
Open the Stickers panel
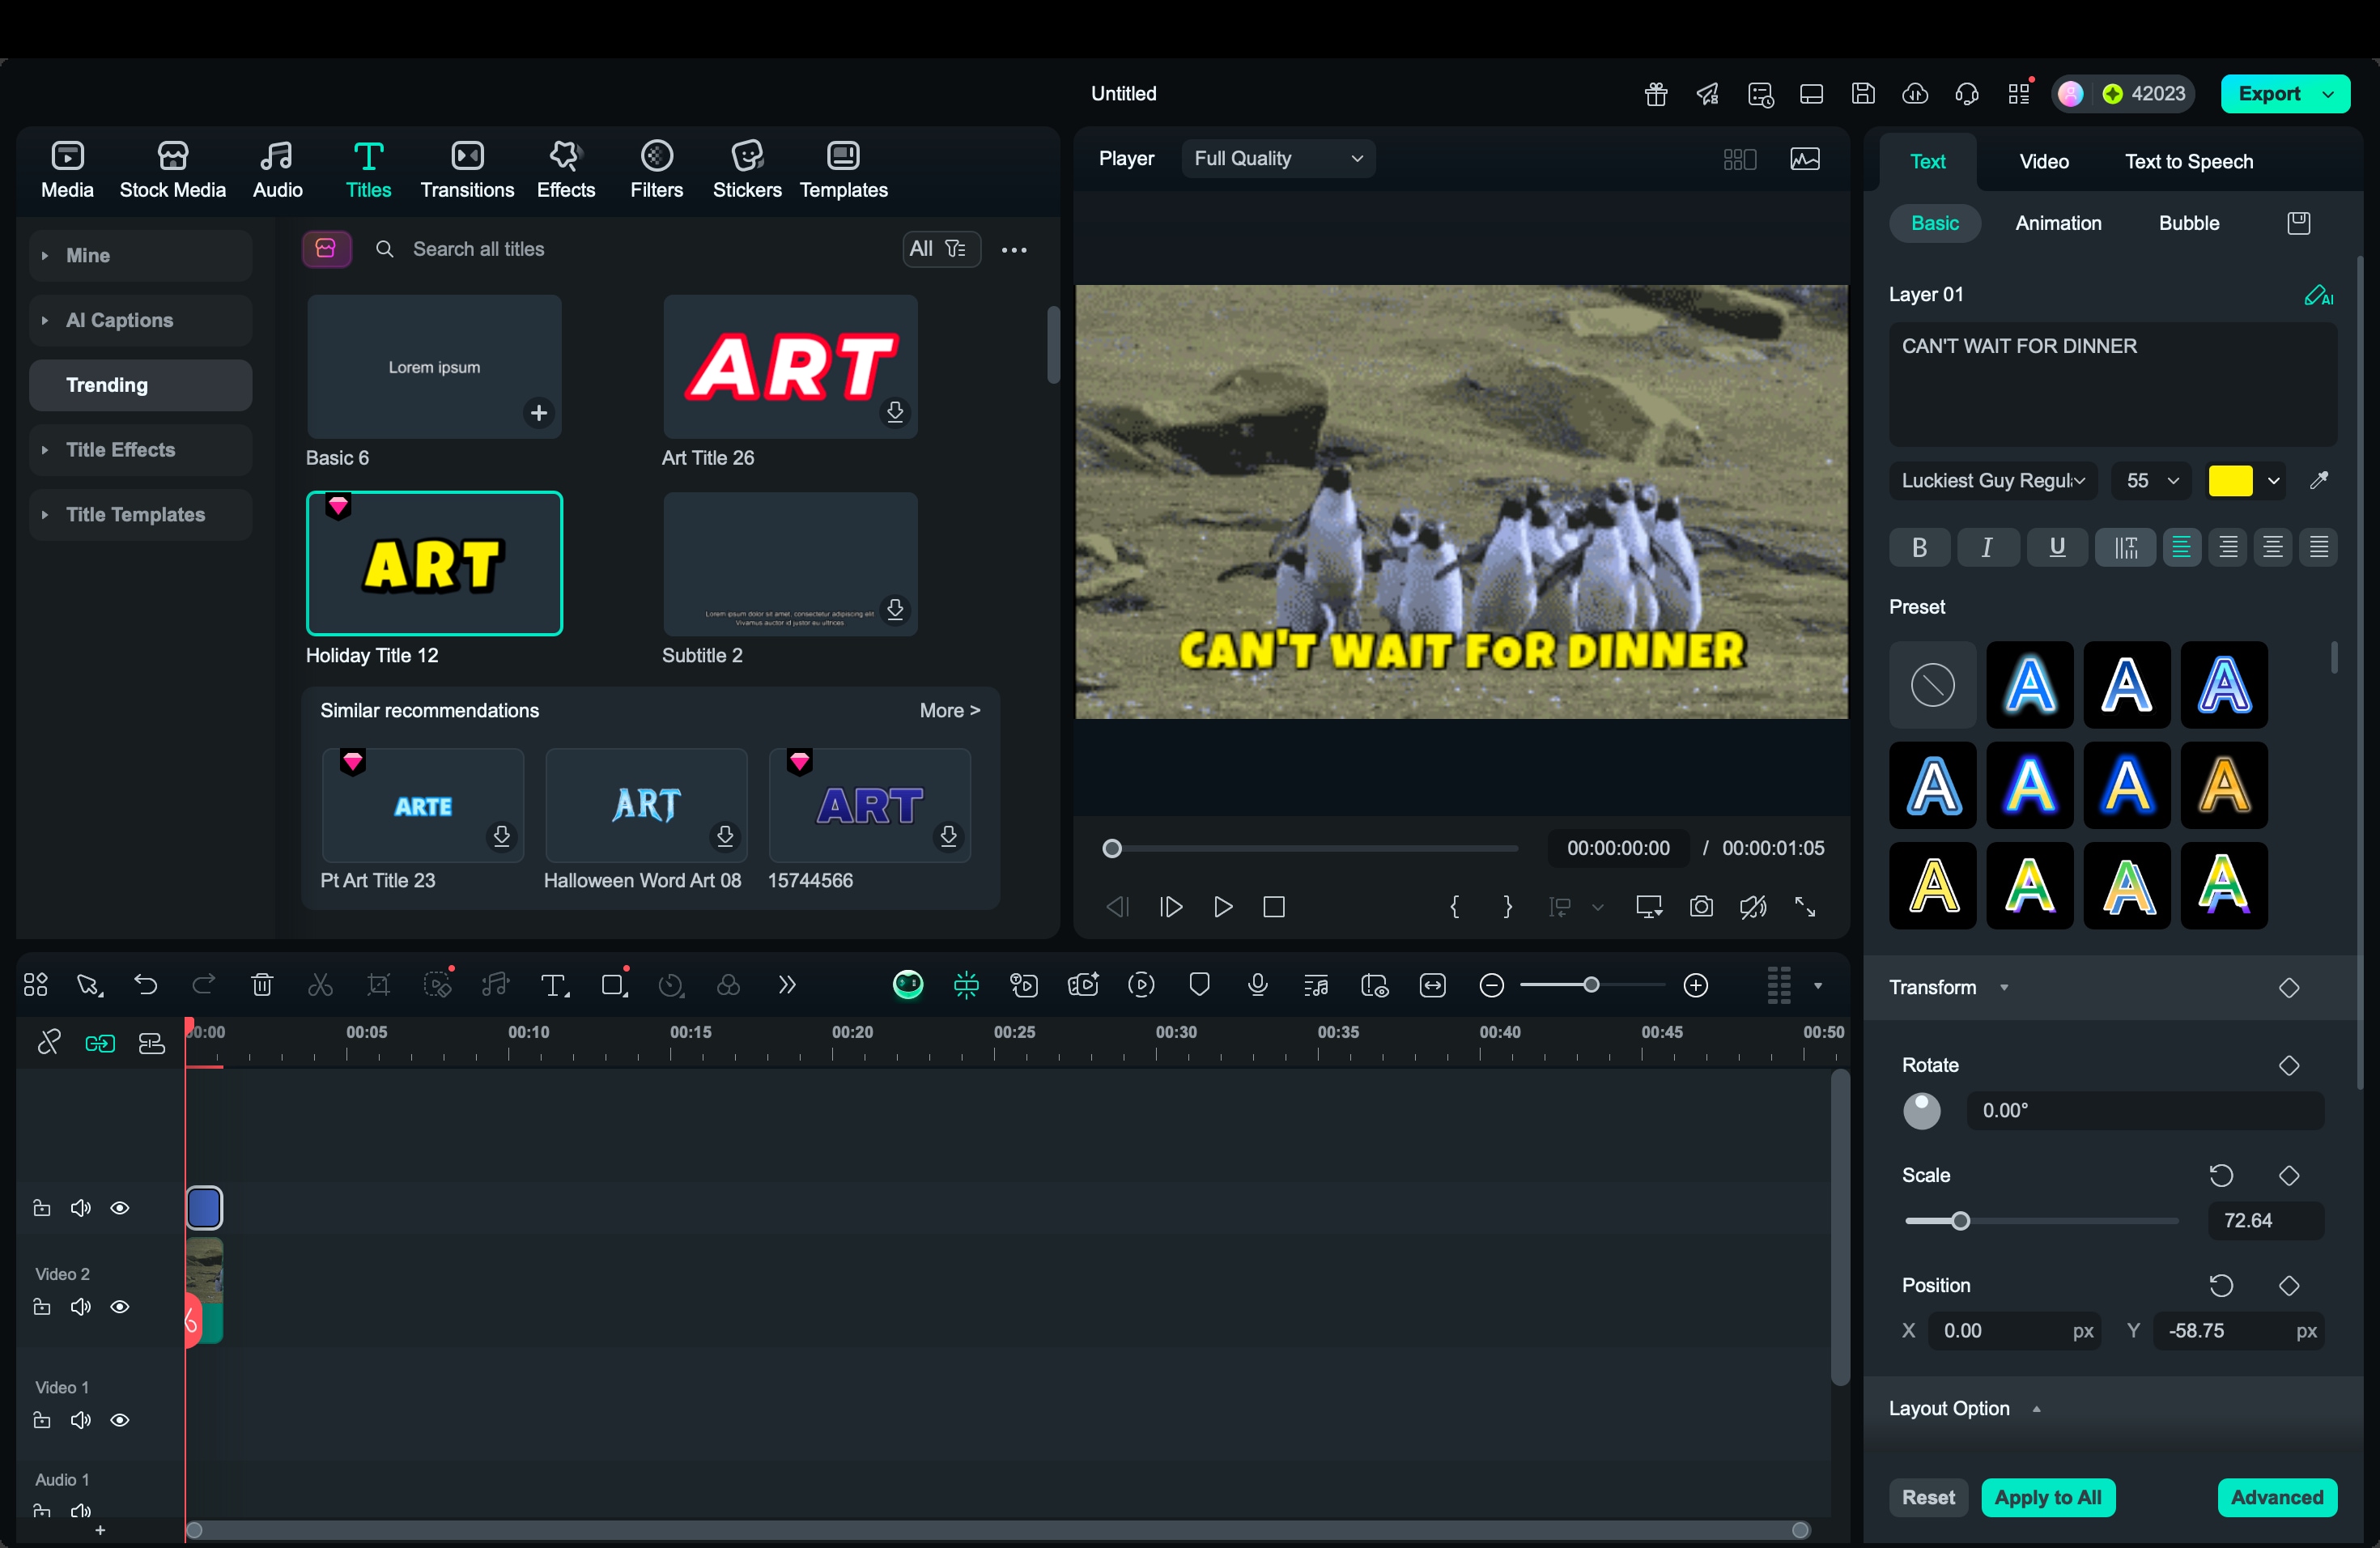(746, 168)
